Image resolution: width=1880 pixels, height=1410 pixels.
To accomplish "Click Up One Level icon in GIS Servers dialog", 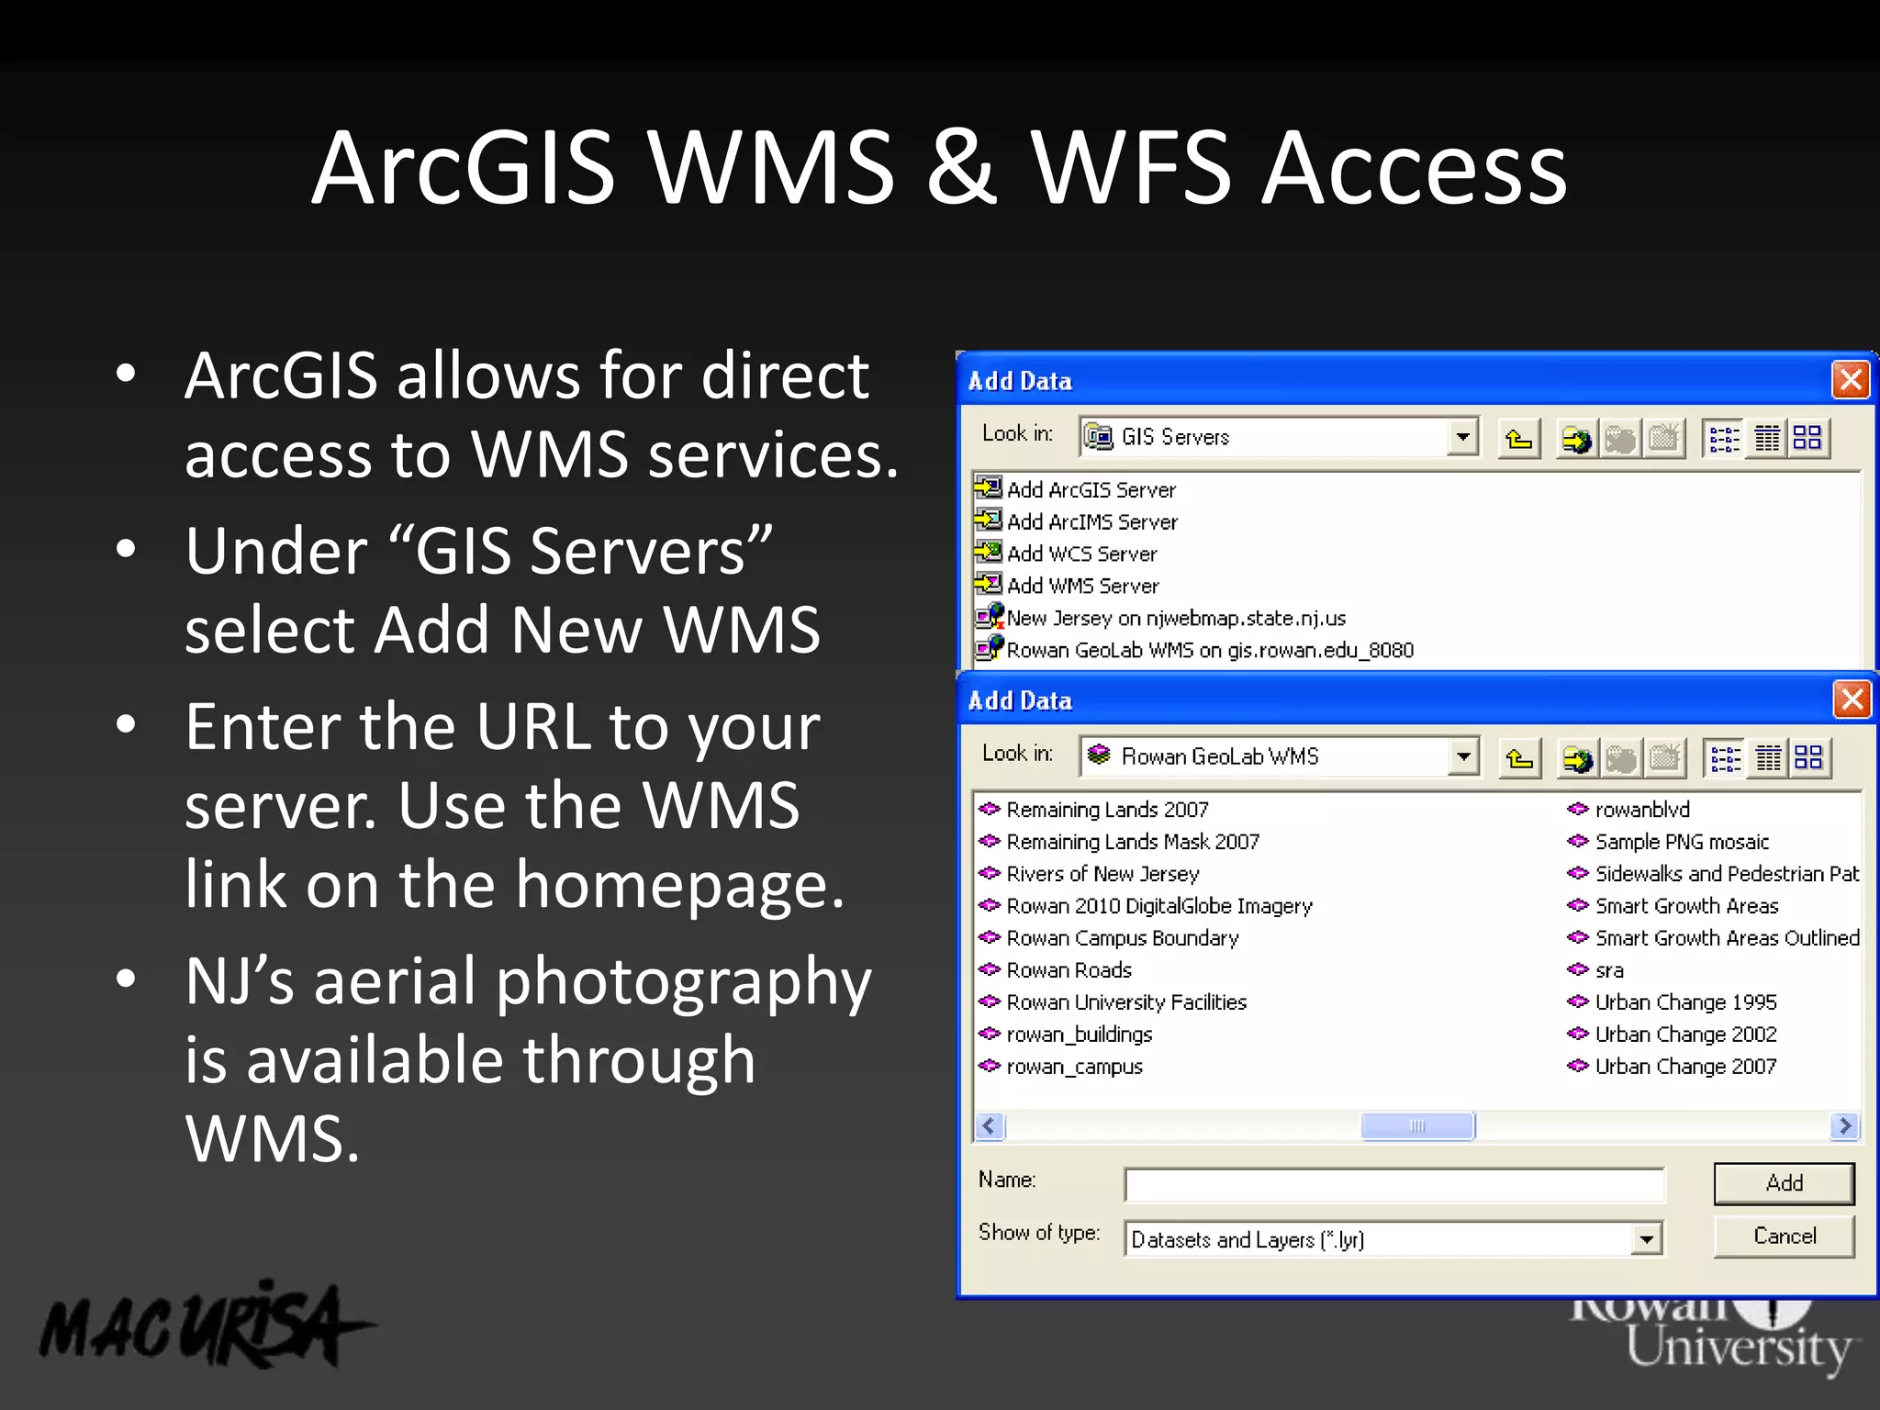I will (1519, 438).
